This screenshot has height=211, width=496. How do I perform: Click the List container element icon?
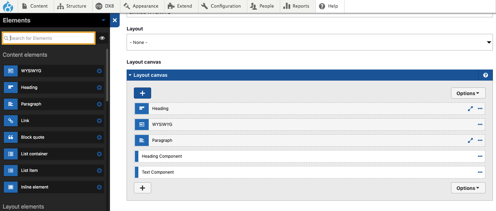click(x=11, y=154)
